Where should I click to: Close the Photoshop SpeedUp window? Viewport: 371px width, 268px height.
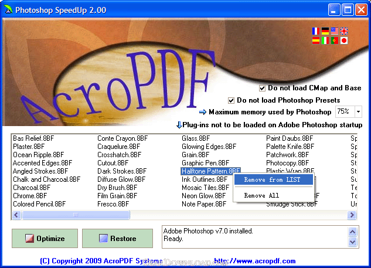point(361,10)
